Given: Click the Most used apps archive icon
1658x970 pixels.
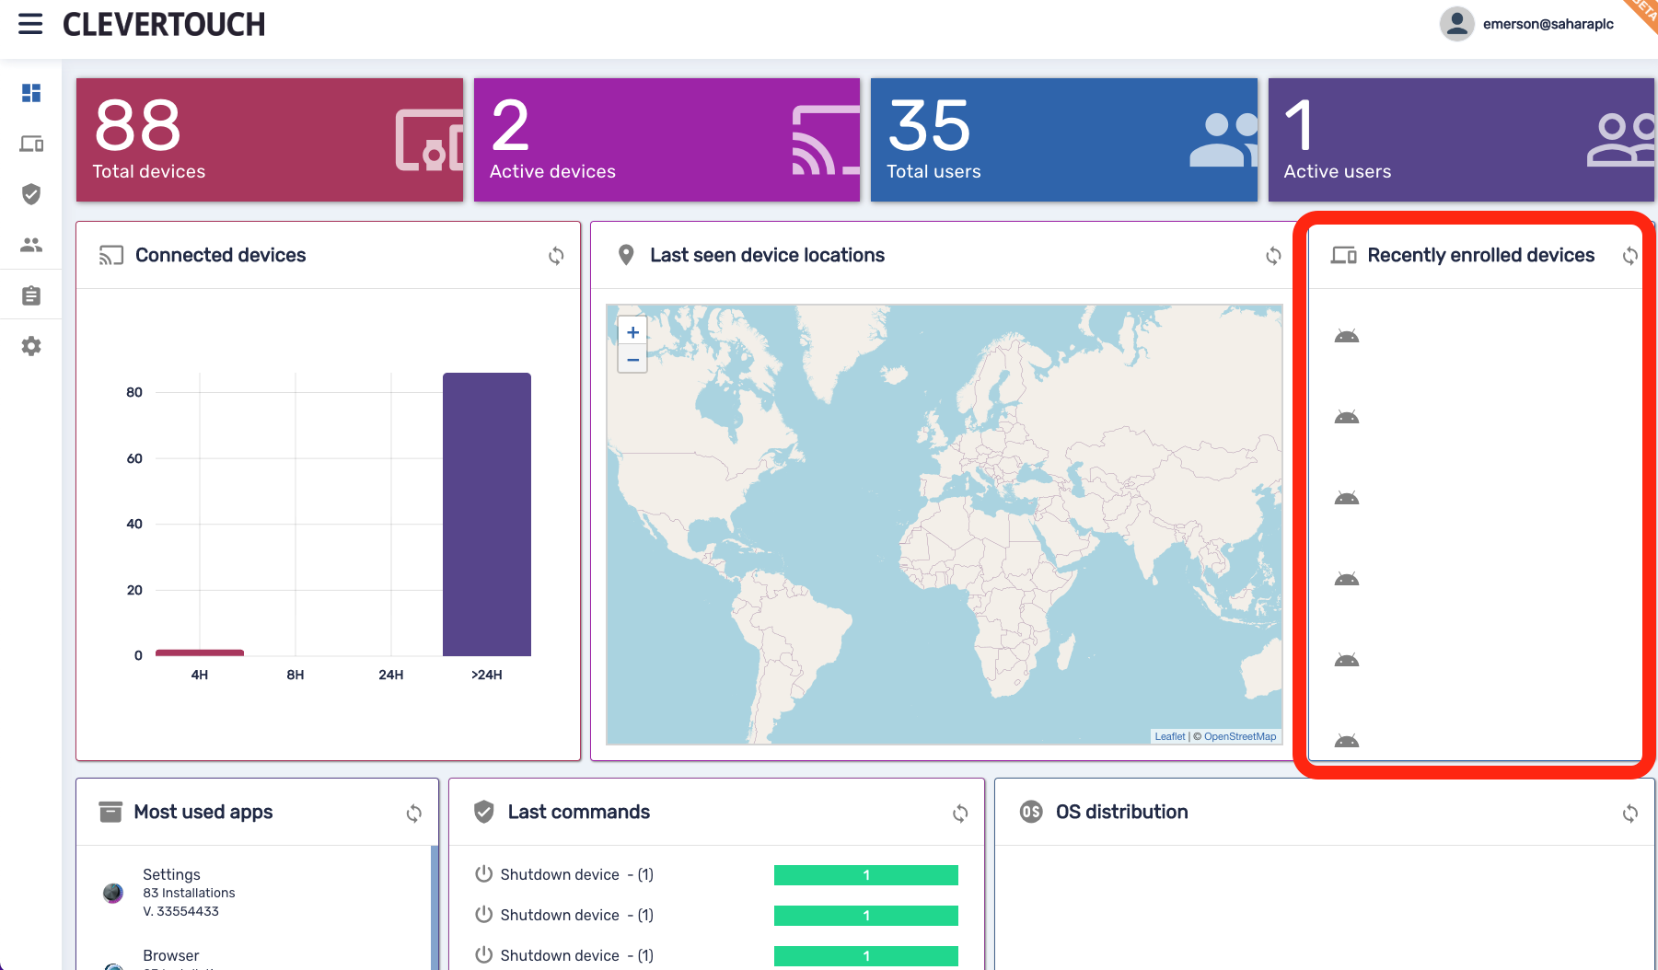Looking at the screenshot, I should tap(110, 812).
